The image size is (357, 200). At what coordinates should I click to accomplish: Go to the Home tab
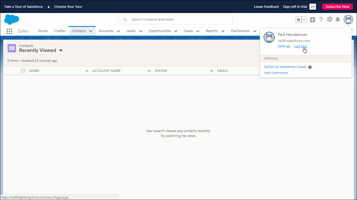point(43,31)
